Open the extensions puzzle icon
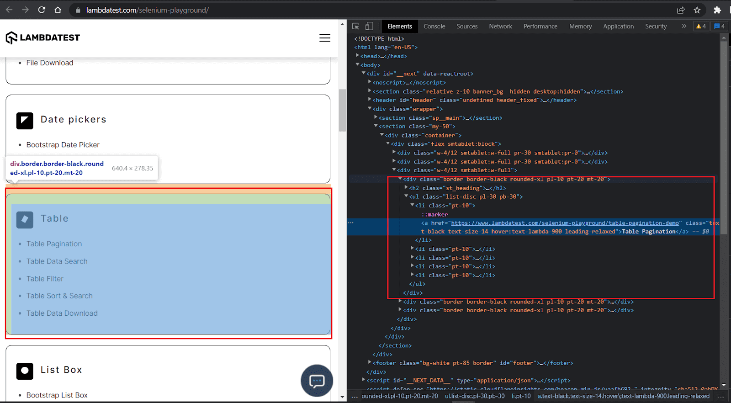The width and height of the screenshot is (731, 403). pos(717,10)
